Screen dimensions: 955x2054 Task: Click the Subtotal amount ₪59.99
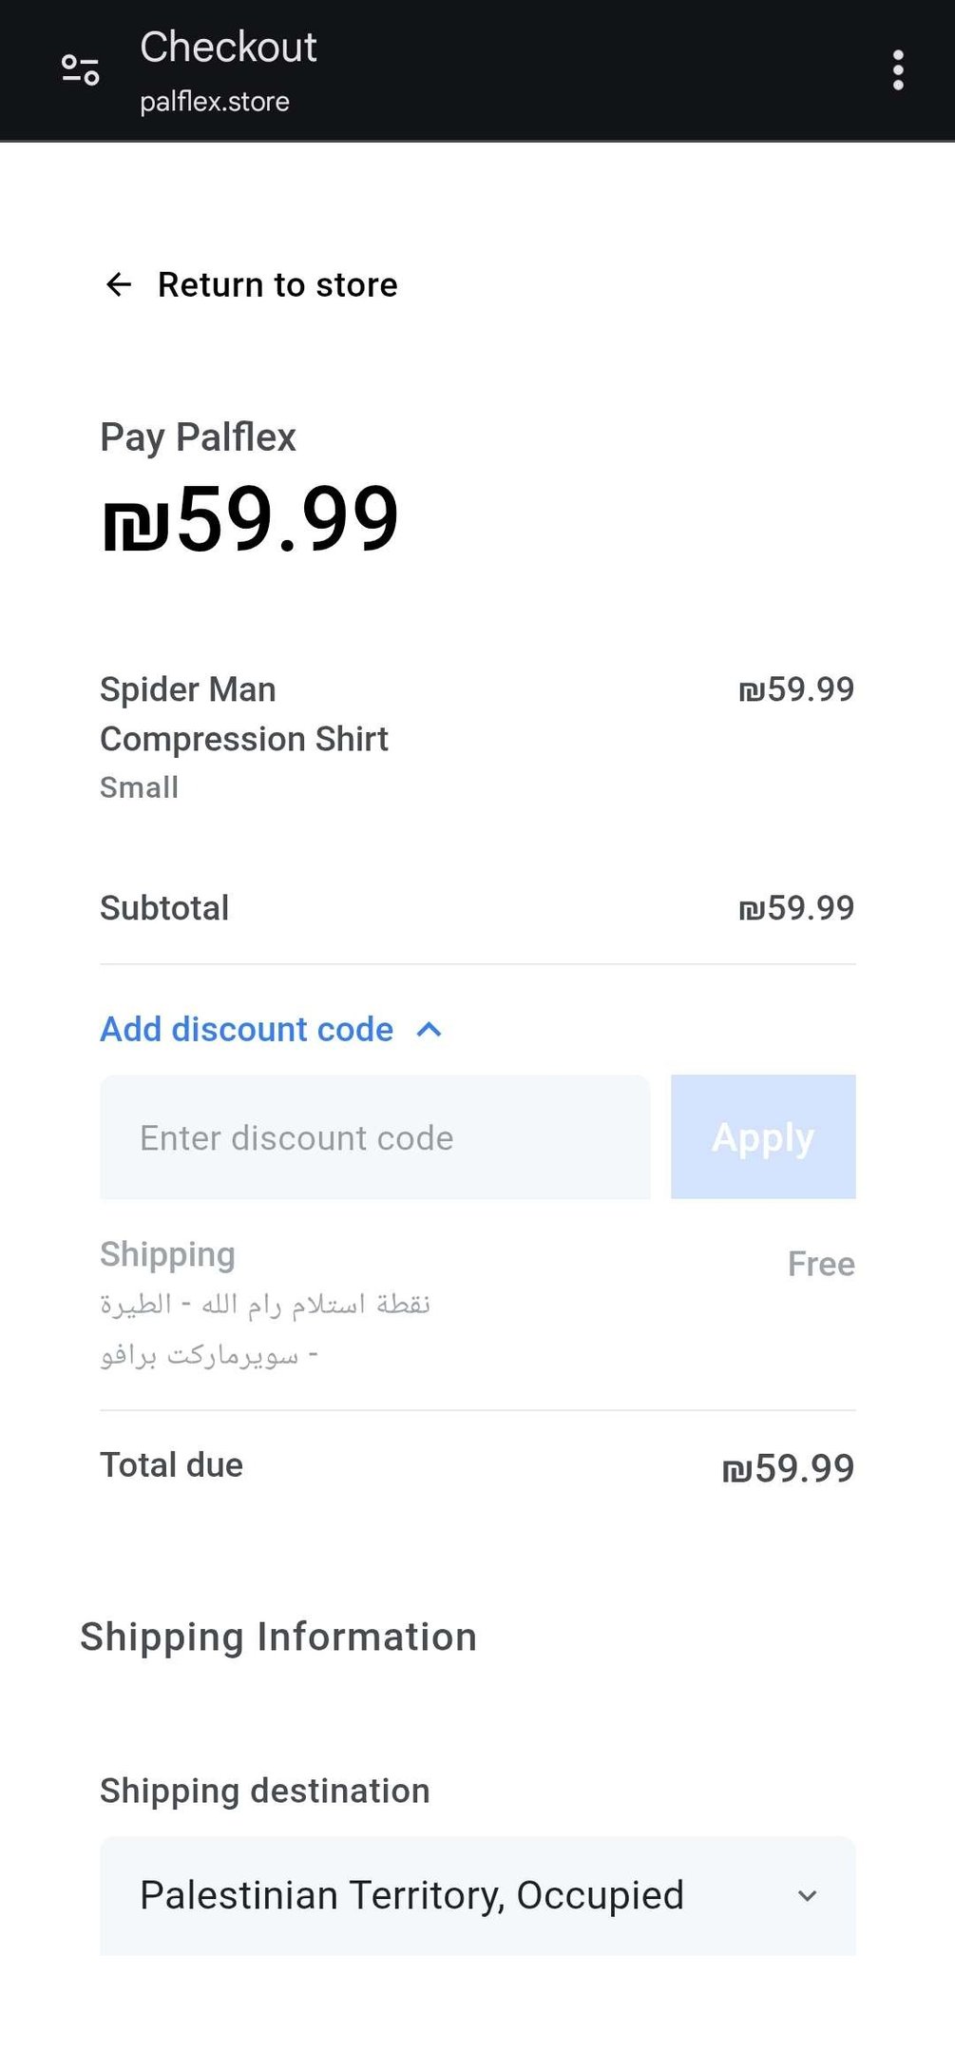point(796,908)
